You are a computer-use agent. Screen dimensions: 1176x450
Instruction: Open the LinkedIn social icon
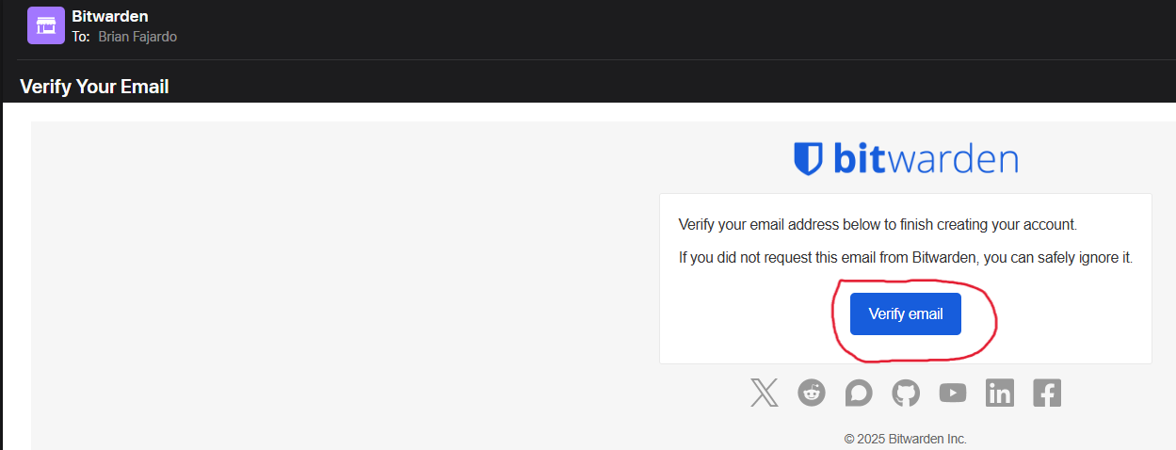point(1000,393)
